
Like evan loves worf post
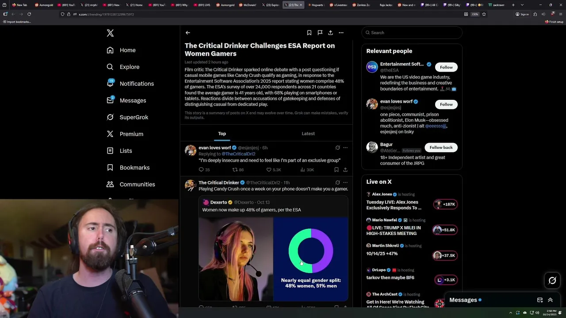(273, 170)
